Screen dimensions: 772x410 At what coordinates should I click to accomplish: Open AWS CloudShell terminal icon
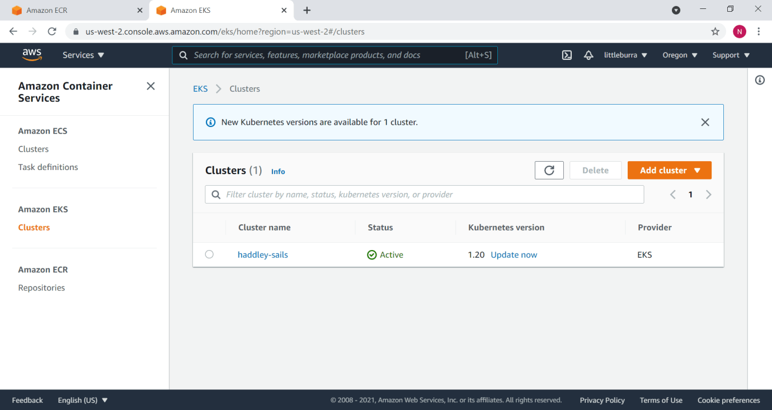click(x=567, y=55)
